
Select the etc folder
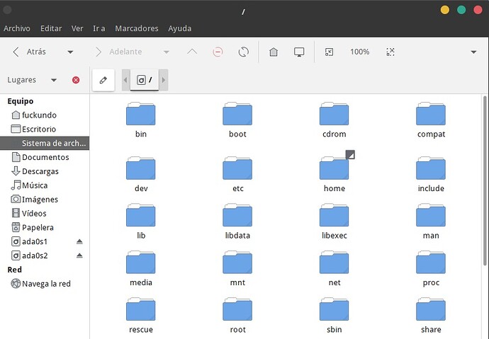237,174
